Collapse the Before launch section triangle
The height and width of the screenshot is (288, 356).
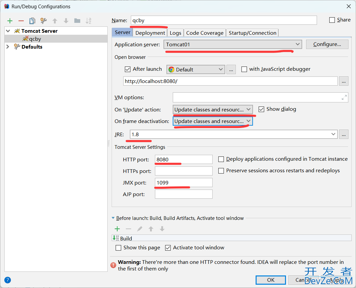click(x=113, y=218)
